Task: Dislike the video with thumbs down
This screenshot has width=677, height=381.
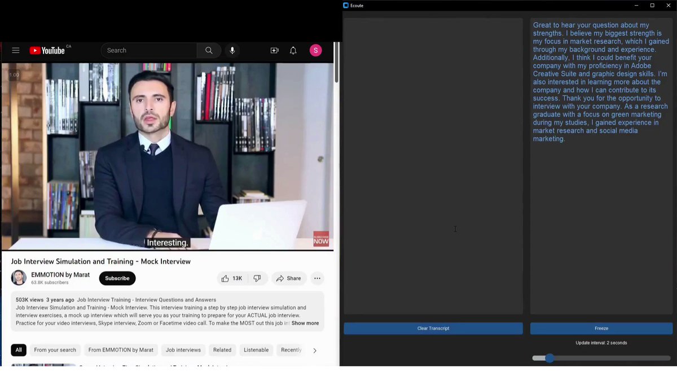Action: (257, 278)
